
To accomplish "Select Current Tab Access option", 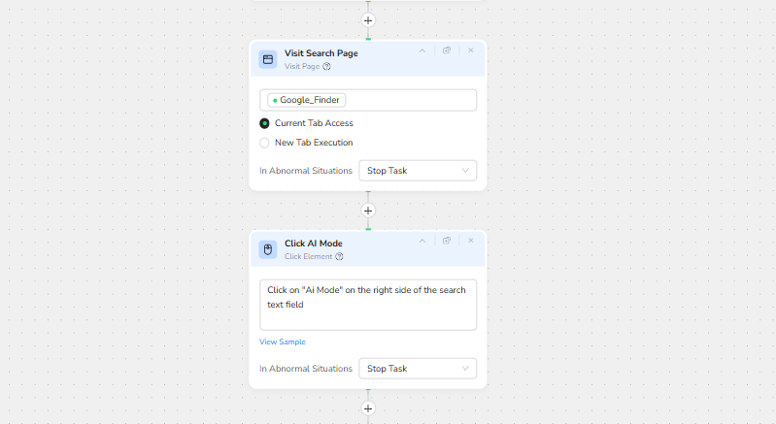I will pyautogui.click(x=264, y=123).
